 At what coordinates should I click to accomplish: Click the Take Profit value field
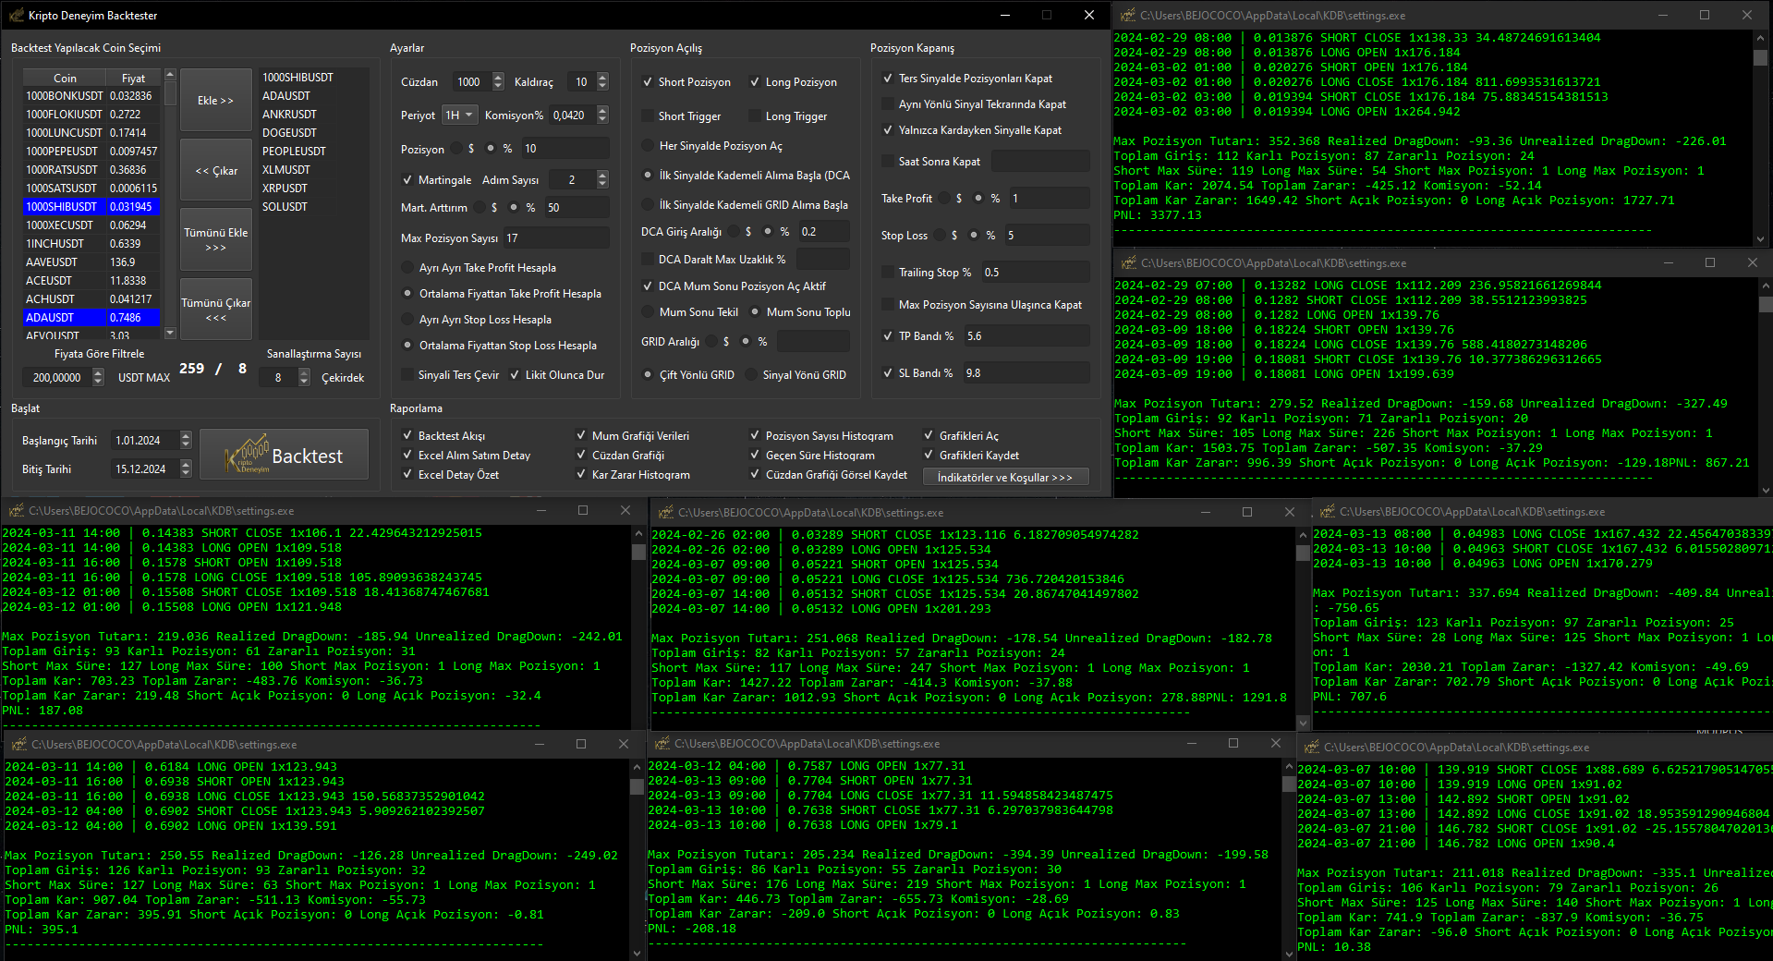tap(1048, 199)
